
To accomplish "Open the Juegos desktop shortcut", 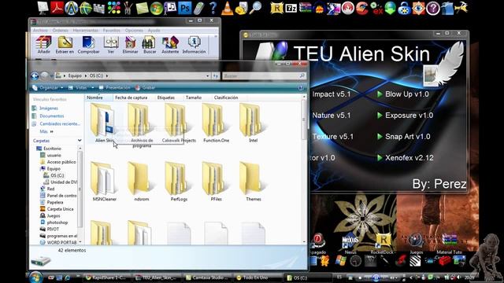I will 416,243.
